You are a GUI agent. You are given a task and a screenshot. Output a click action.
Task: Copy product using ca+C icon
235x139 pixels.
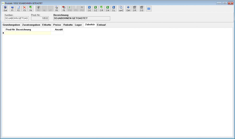(121, 9)
